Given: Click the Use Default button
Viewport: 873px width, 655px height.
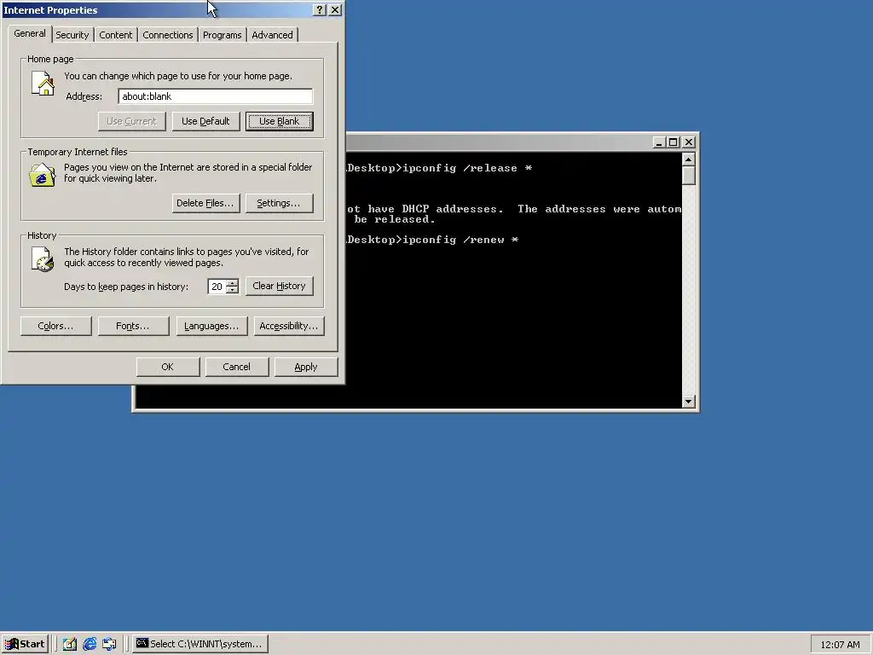Looking at the screenshot, I should [x=205, y=121].
